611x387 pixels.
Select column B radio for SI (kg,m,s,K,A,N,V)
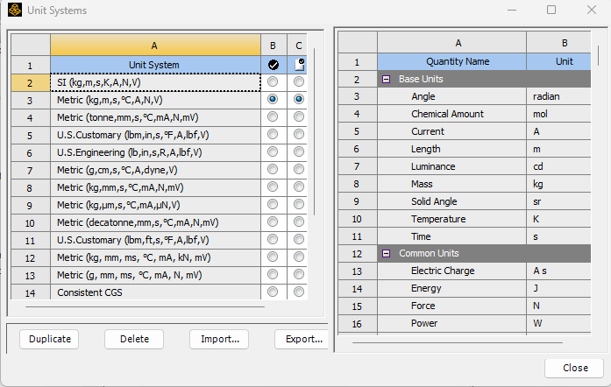273,81
